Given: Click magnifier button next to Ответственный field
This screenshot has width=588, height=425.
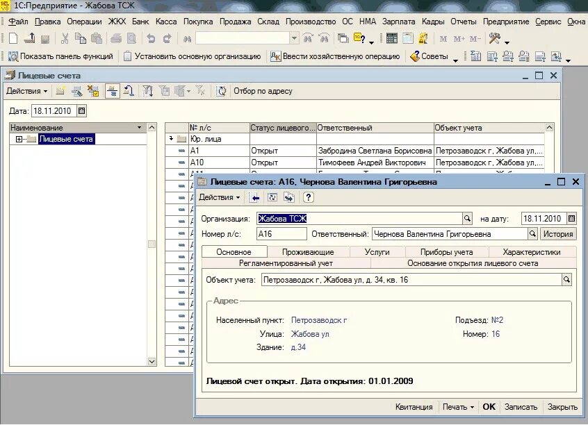Looking at the screenshot, I should [532, 234].
